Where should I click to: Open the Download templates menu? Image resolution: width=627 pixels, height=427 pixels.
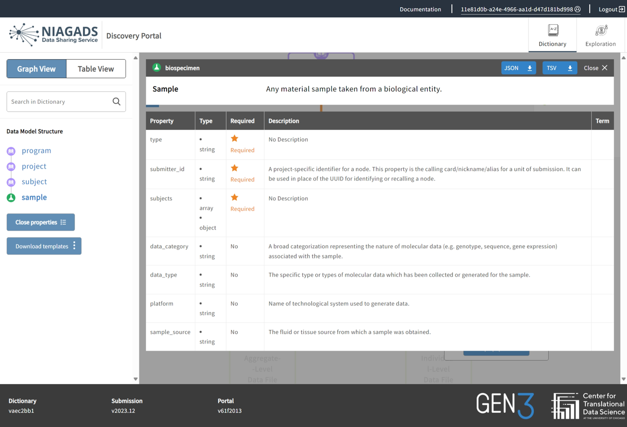(x=44, y=246)
